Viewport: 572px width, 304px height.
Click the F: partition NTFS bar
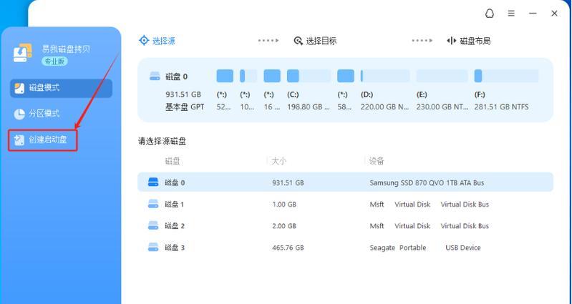point(505,76)
